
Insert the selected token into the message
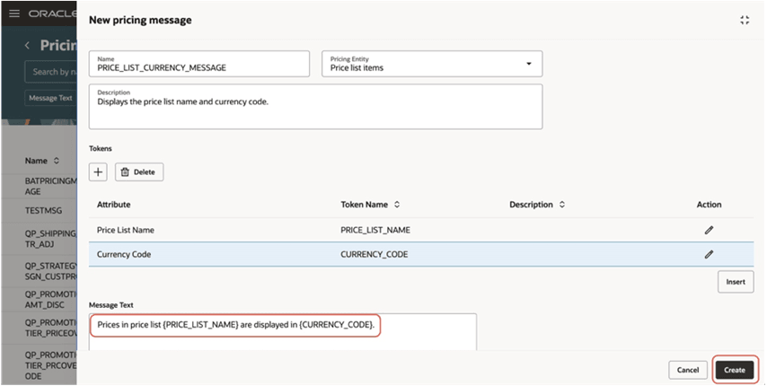[x=736, y=282]
